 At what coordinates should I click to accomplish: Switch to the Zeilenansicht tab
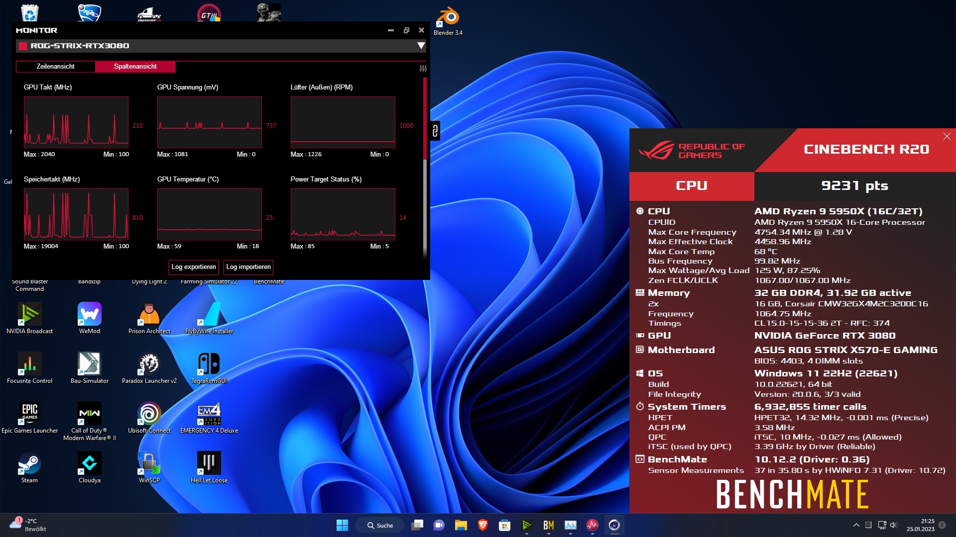click(x=55, y=67)
